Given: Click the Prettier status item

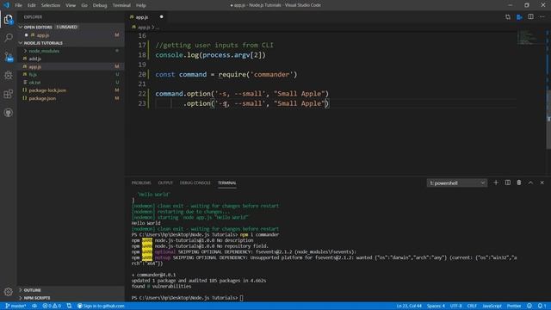Looking at the screenshot, I should pos(514,306).
